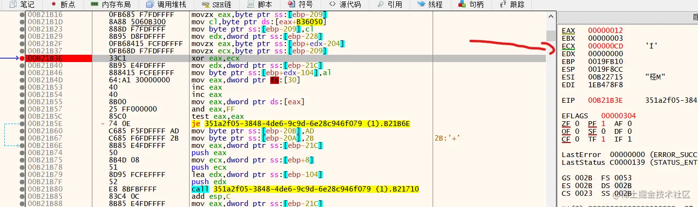Select the OF flag label
Viewport: 698px width, 207px height.
565,131
